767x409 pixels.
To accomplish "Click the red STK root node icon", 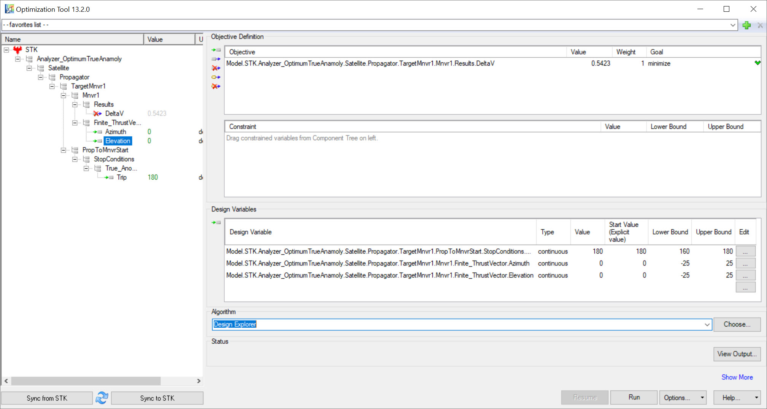I will coord(17,50).
